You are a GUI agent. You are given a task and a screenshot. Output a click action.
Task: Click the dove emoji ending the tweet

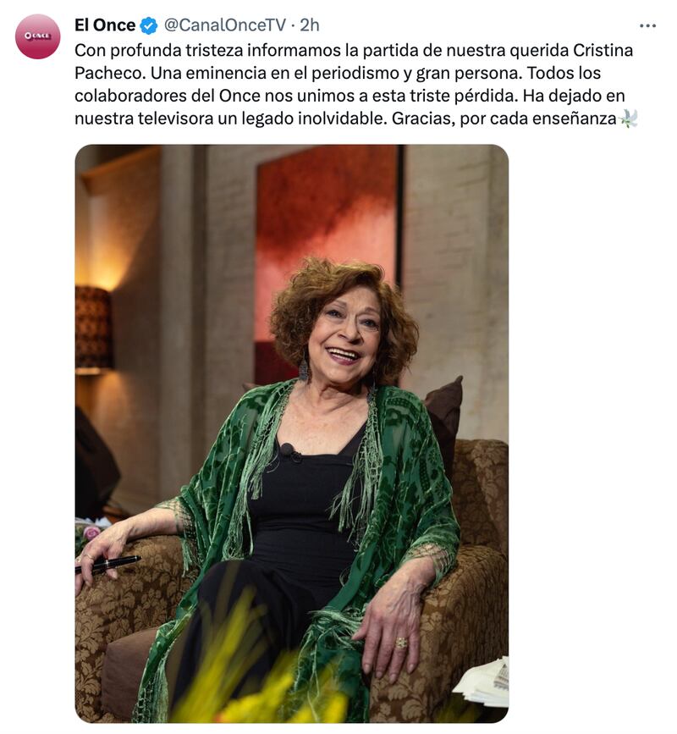pos(628,119)
